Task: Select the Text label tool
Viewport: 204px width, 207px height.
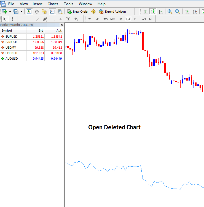Action: [x=61, y=19]
